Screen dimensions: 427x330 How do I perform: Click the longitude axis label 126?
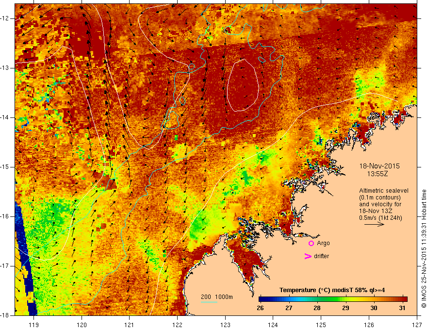[369, 325]
